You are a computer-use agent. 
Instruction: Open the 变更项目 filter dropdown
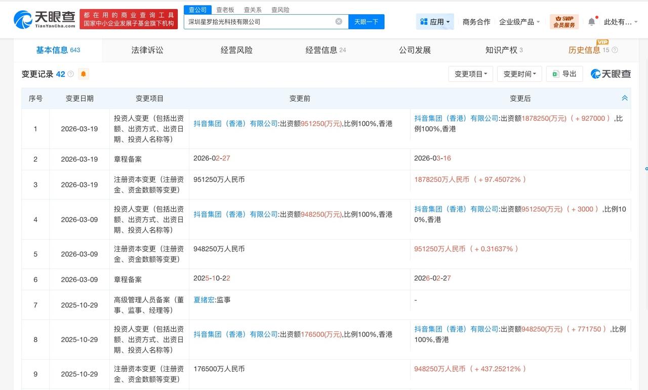tap(470, 74)
